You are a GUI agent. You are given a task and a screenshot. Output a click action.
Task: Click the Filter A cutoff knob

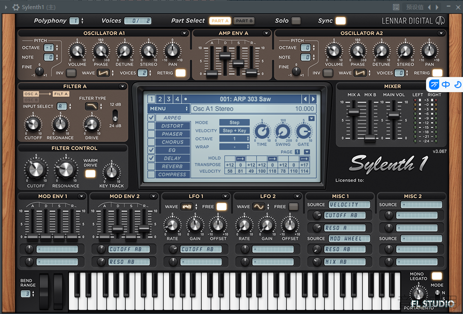[33, 124]
